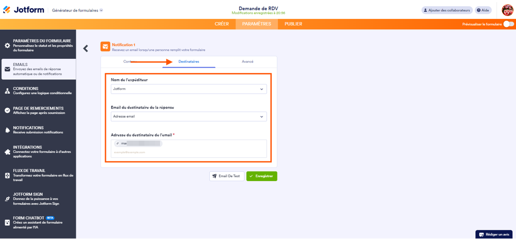Click the Notifications bell icon
The image size is (516, 239).
point(7,131)
